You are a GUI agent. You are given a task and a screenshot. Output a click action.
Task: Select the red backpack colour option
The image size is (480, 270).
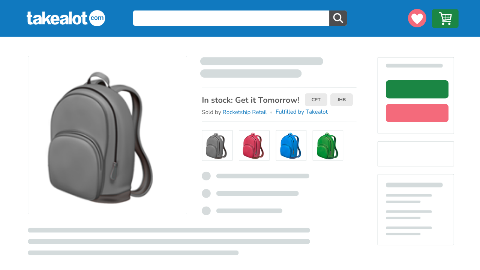(254, 145)
